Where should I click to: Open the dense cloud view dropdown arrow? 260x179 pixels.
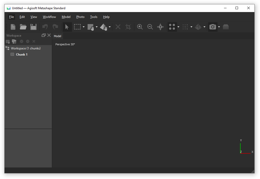191,27
